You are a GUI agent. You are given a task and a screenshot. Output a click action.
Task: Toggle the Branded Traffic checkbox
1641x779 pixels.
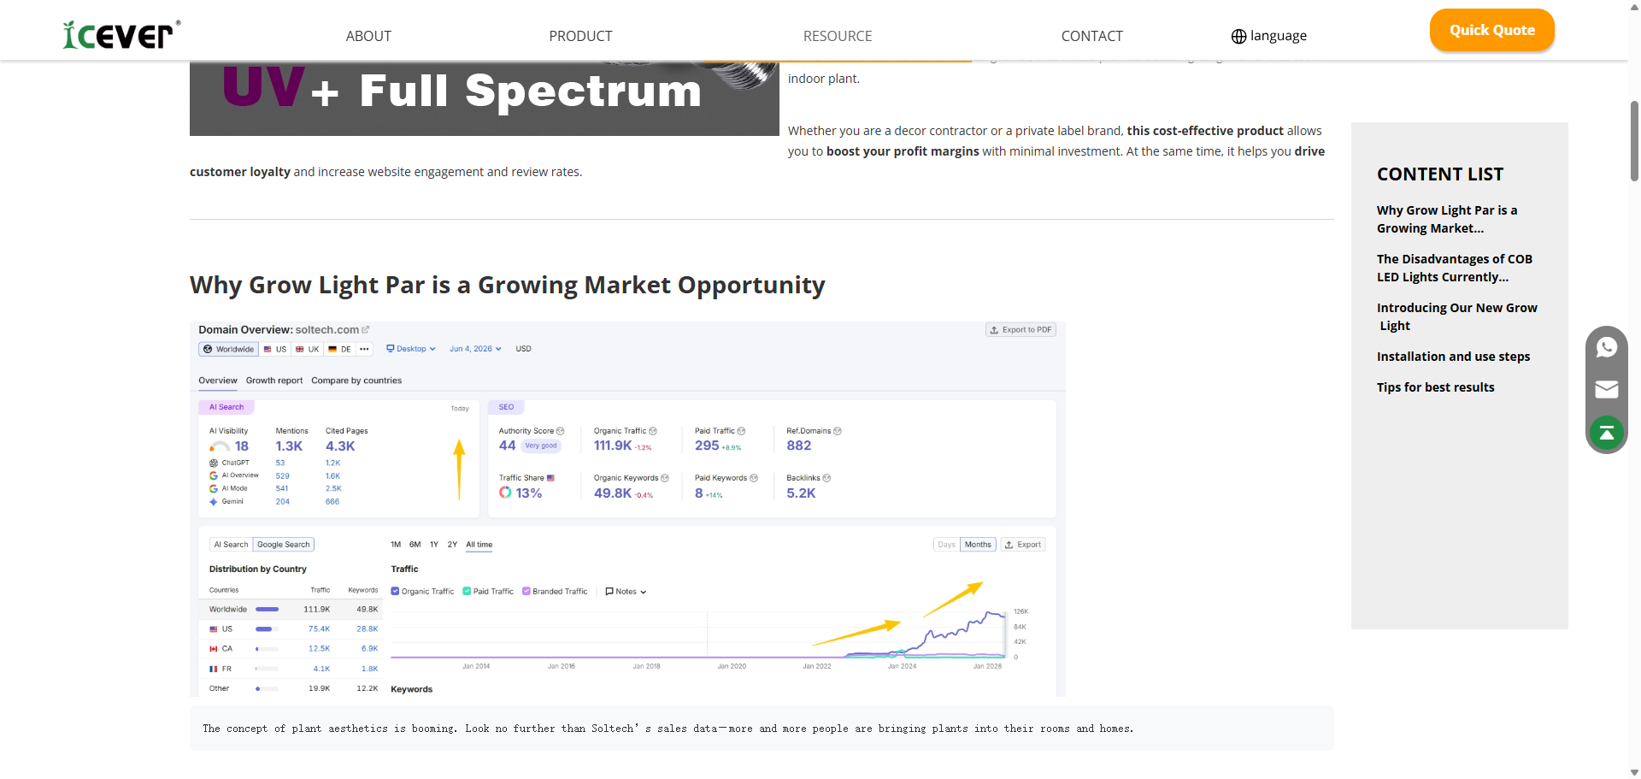point(526,591)
